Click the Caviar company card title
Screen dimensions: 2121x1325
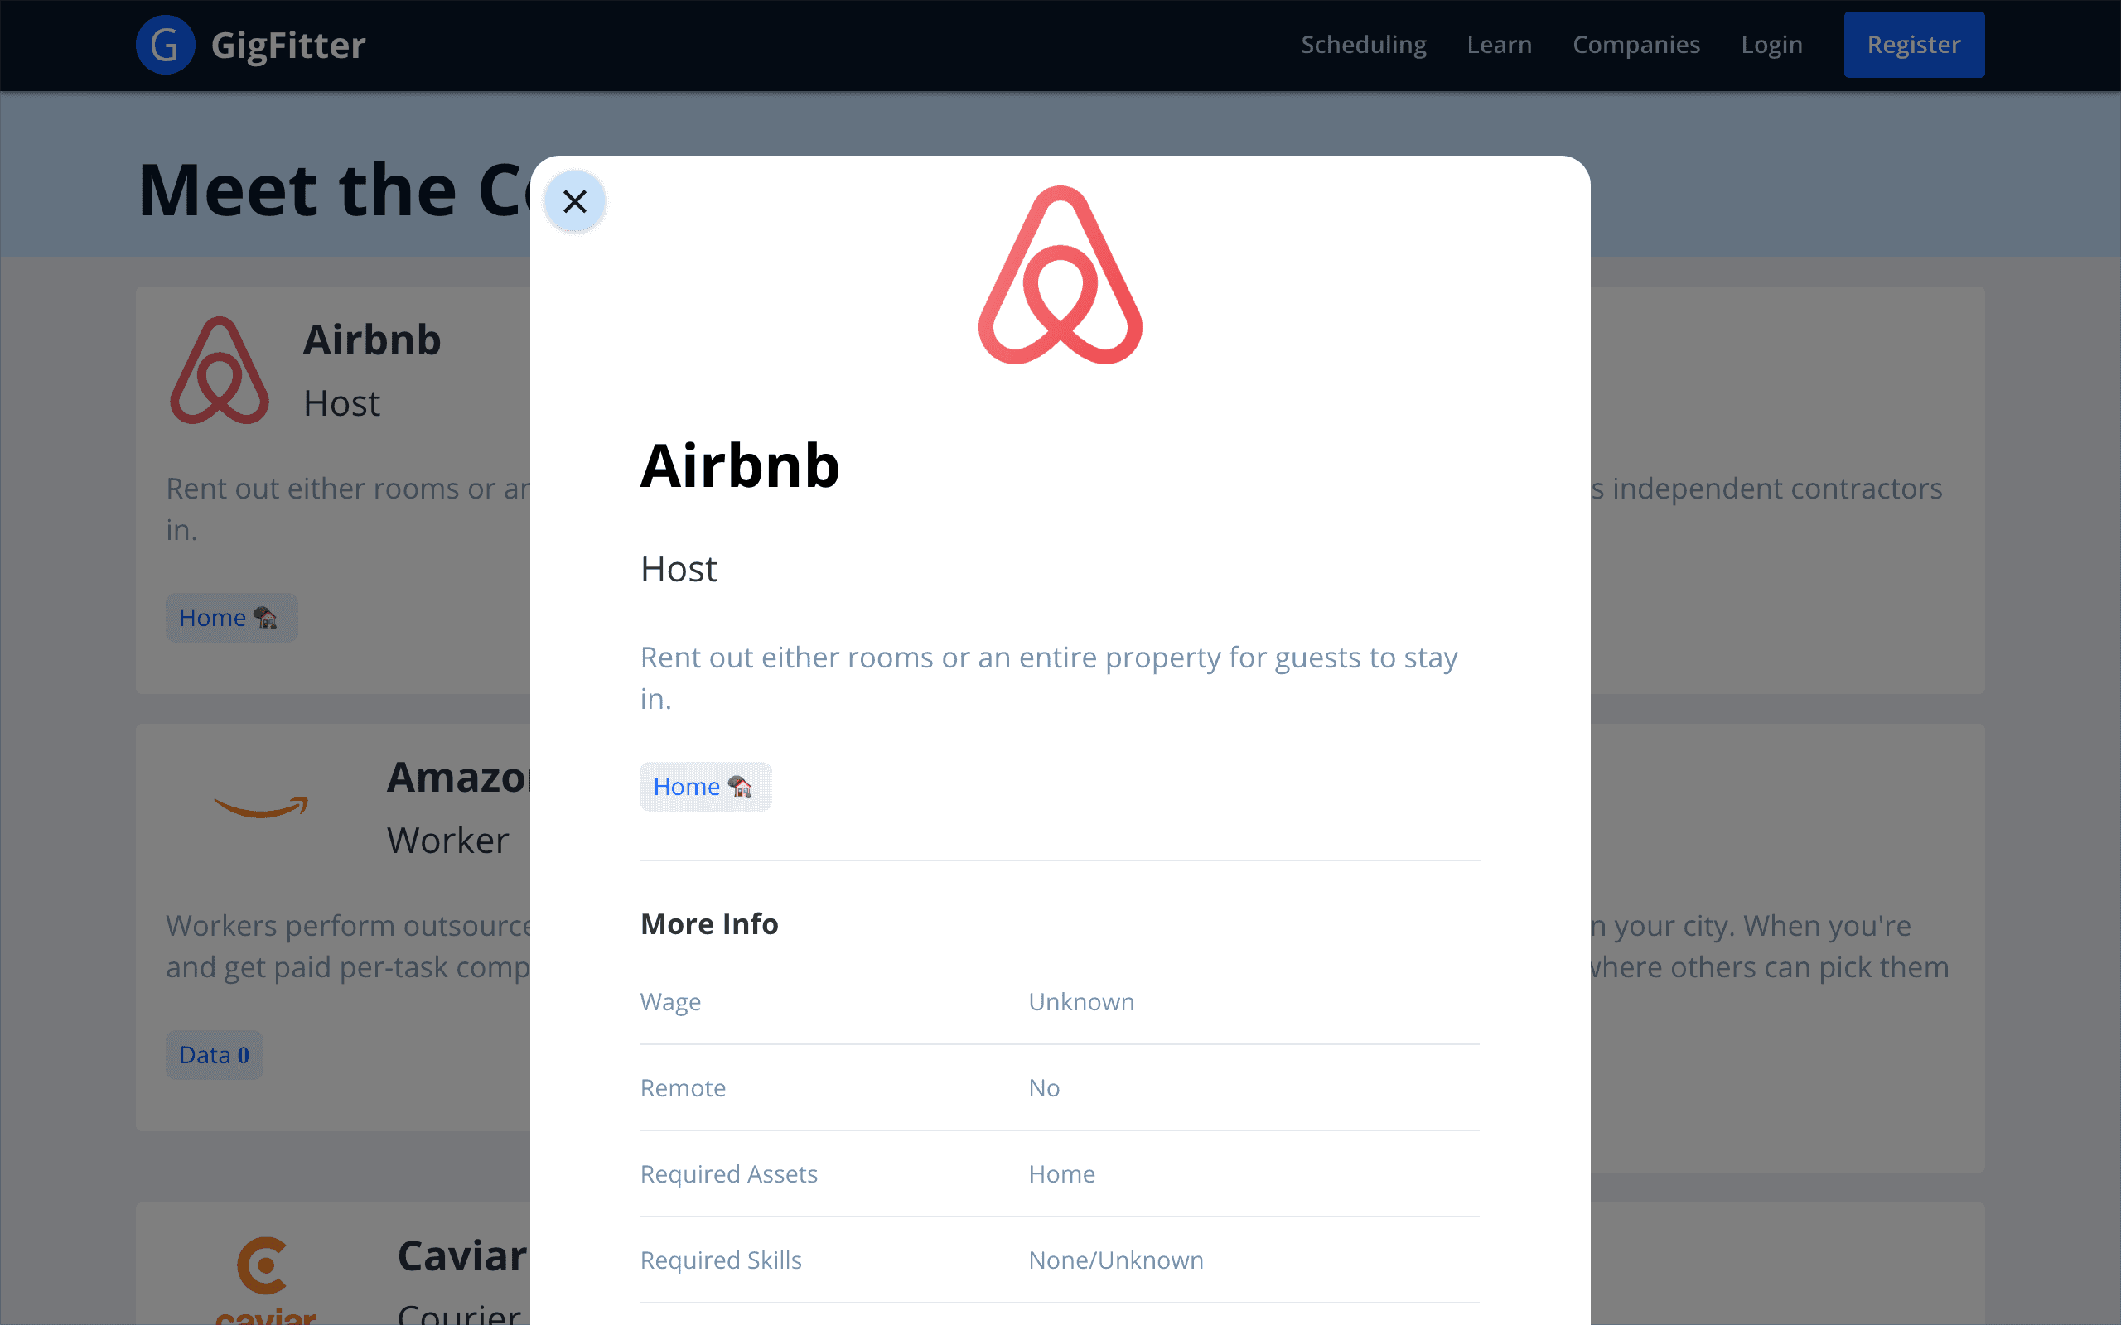click(x=461, y=1255)
